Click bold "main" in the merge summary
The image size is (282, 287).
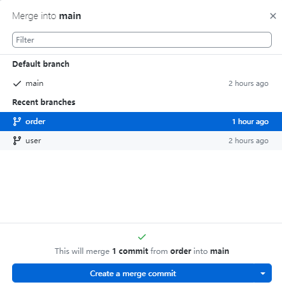[220, 251]
